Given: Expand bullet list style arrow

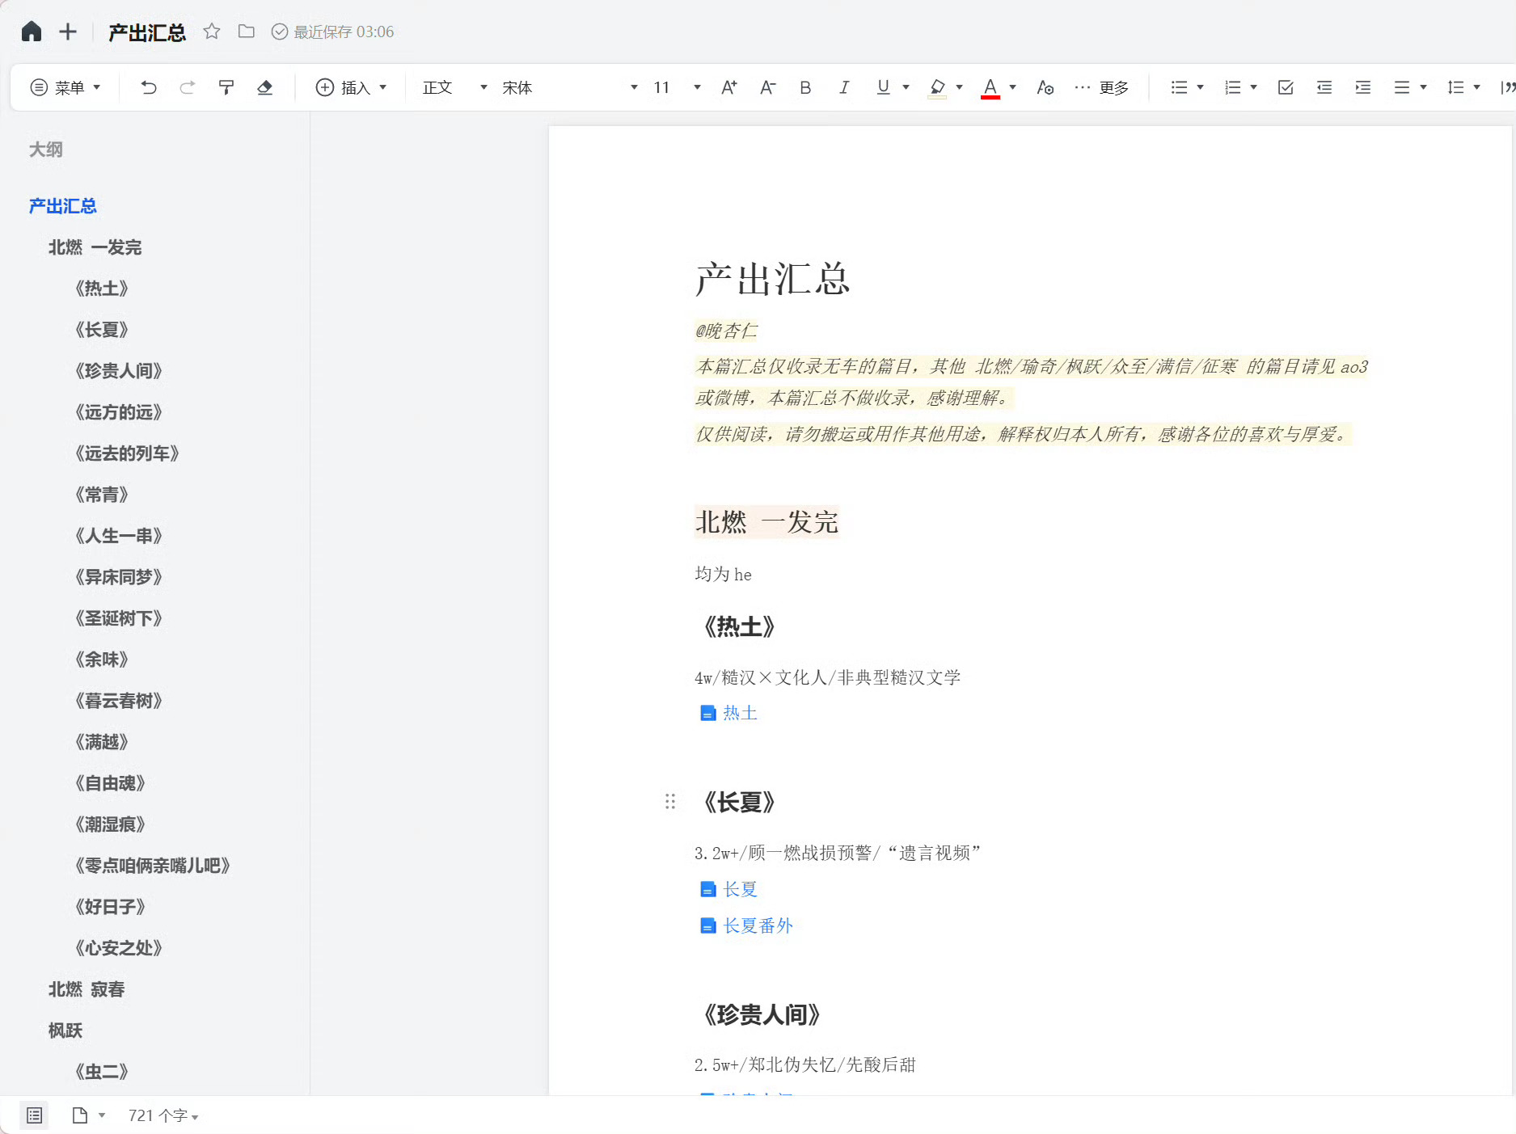Looking at the screenshot, I should pos(1200,87).
